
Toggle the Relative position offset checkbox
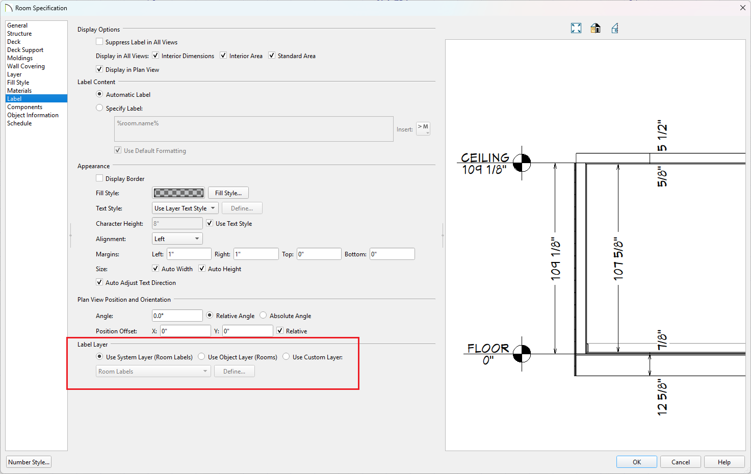(x=280, y=331)
